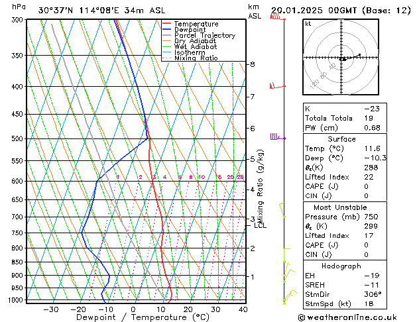Click the Dewpoint legend entry
The image size is (417, 322).
click(190, 30)
